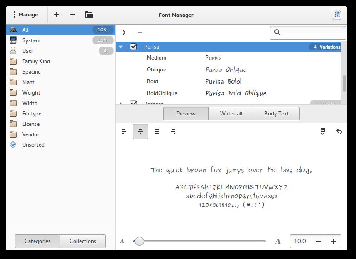
Task: Select left text alignment icon
Action: (x=124, y=131)
